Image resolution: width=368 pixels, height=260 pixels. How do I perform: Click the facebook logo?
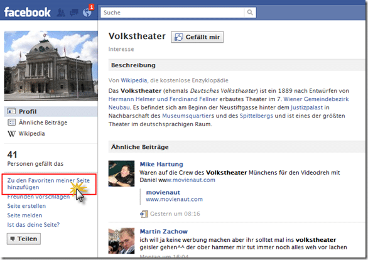click(x=27, y=12)
